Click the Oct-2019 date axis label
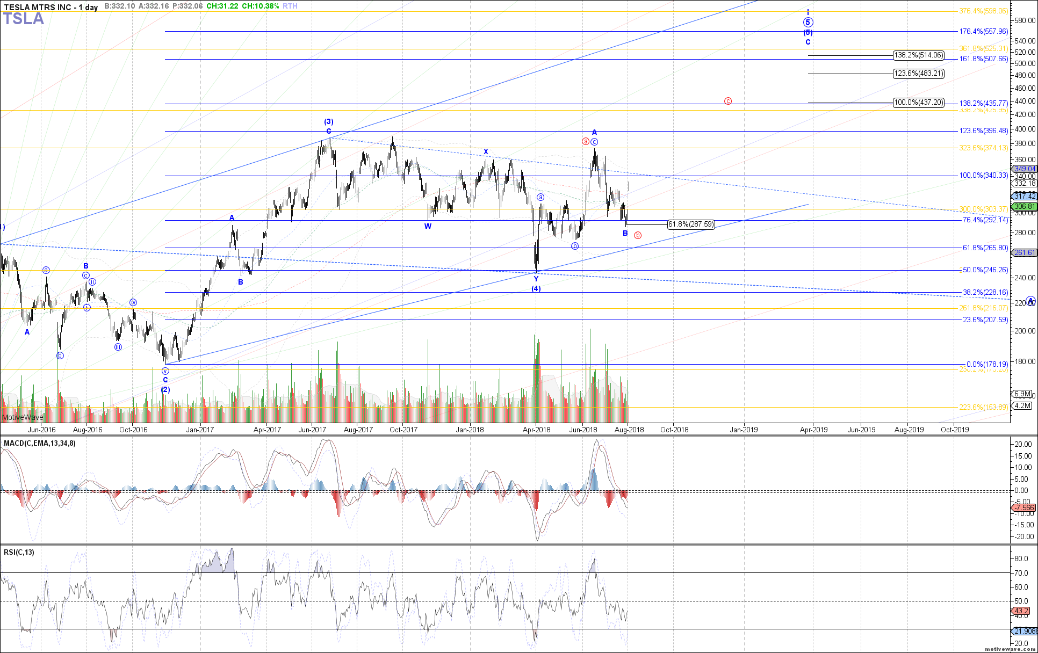This screenshot has height=653, width=1038. tap(955, 430)
